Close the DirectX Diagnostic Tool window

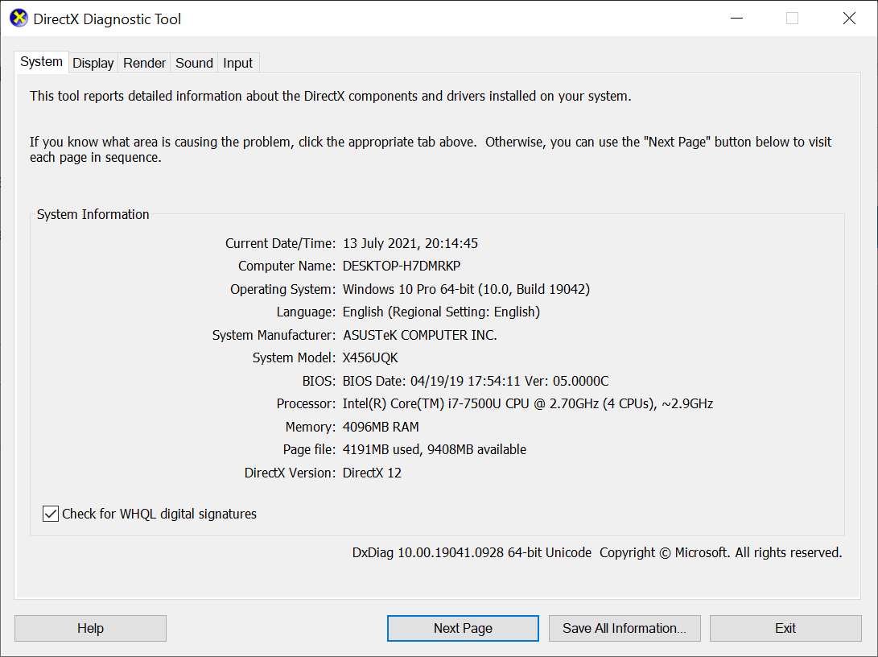click(849, 19)
